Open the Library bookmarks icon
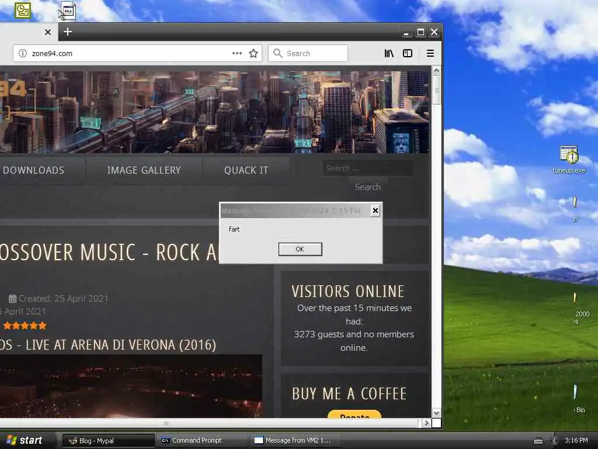 [389, 53]
